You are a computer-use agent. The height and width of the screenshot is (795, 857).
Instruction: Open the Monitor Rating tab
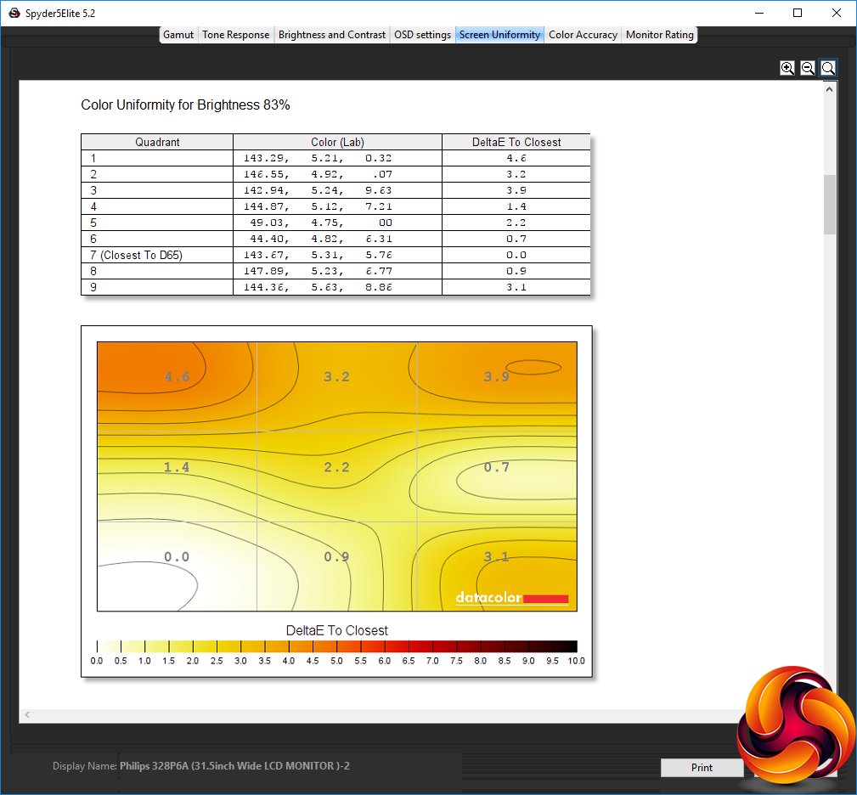pos(660,35)
